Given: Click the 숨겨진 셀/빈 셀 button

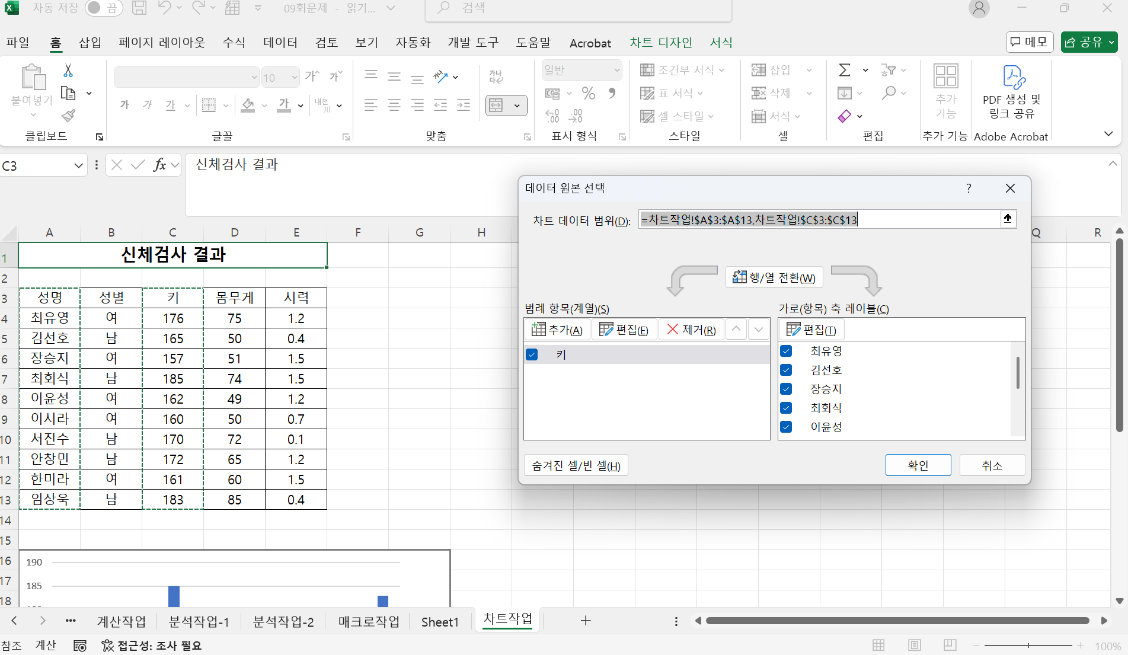Looking at the screenshot, I should (576, 466).
